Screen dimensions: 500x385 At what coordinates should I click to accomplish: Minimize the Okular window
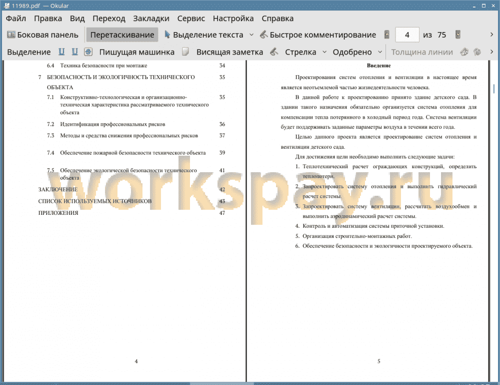click(474, 6)
